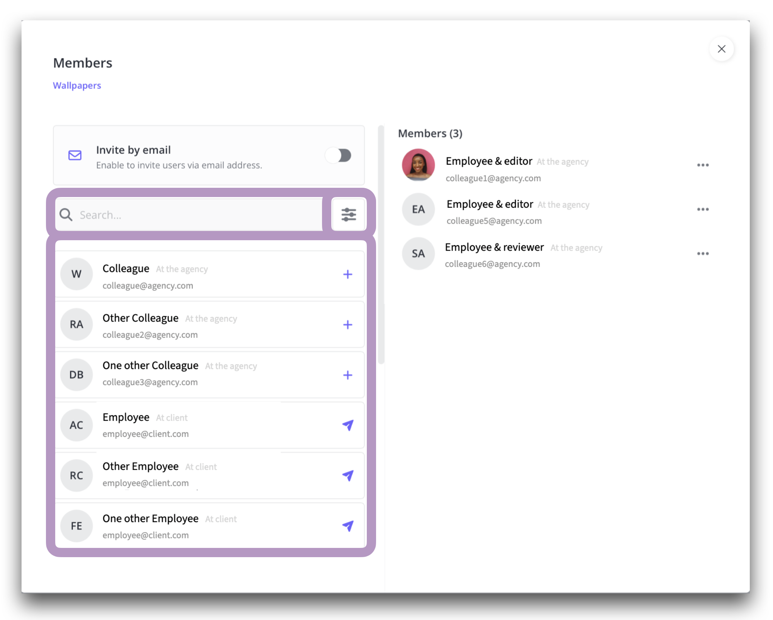Click the EA member avatar

(x=418, y=209)
